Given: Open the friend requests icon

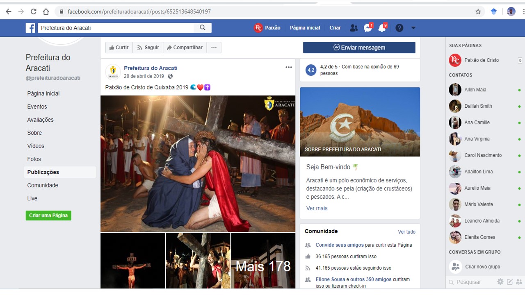Looking at the screenshot, I should pos(354,28).
